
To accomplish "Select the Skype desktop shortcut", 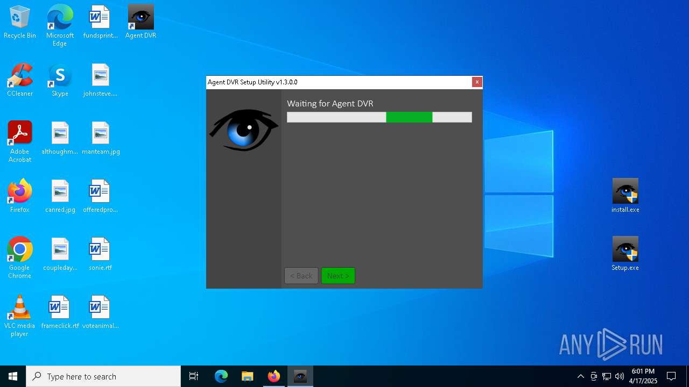I will [60, 81].
